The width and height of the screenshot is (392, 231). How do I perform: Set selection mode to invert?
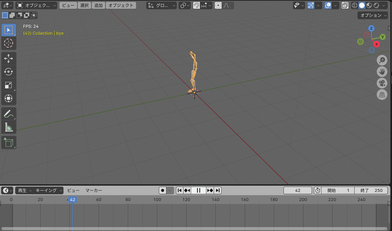(x=26, y=15)
